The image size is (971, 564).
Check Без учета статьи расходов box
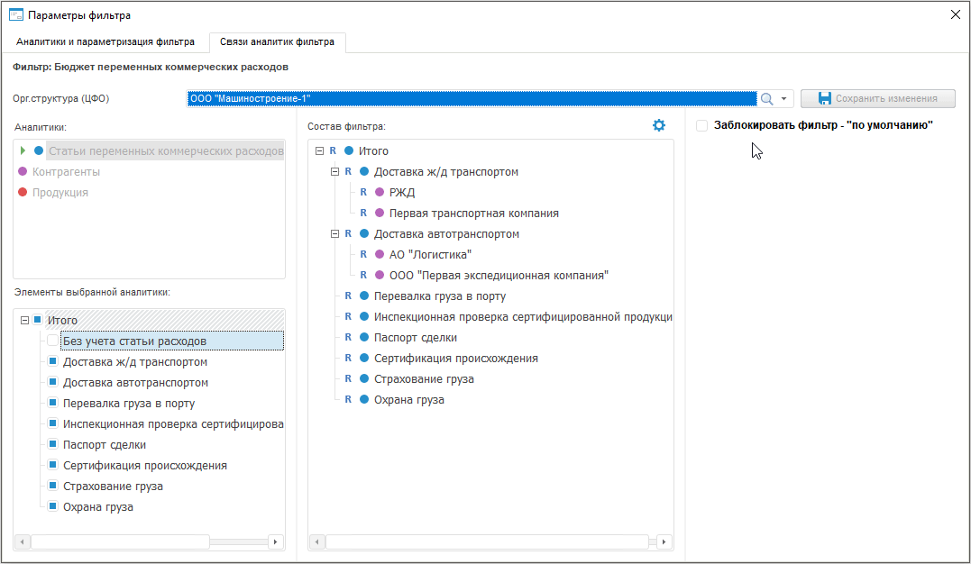[53, 341]
